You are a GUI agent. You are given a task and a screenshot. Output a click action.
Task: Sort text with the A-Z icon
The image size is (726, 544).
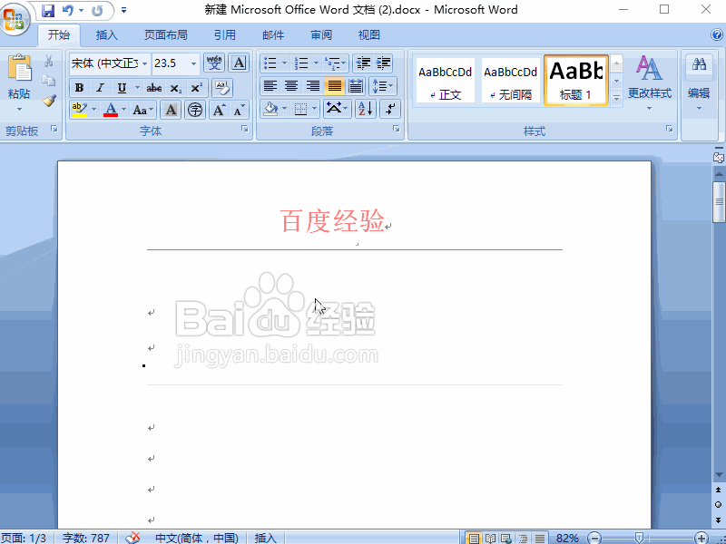[366, 109]
